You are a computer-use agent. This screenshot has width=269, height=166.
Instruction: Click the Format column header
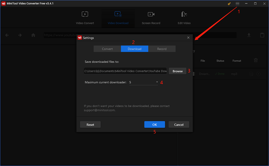pos(237,61)
